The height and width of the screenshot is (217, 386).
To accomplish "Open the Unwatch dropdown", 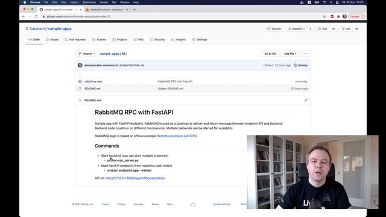I will tap(296, 29).
